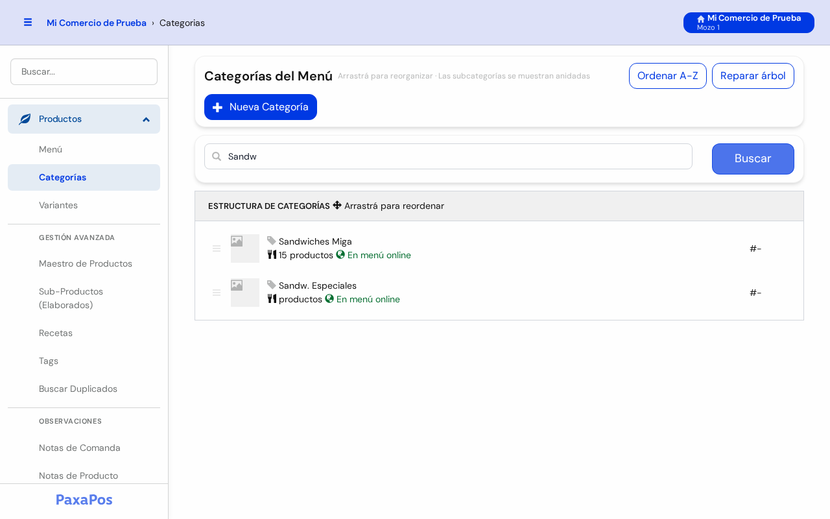Select the Sandw. Especiales category name
830x519 pixels.
coord(318,285)
